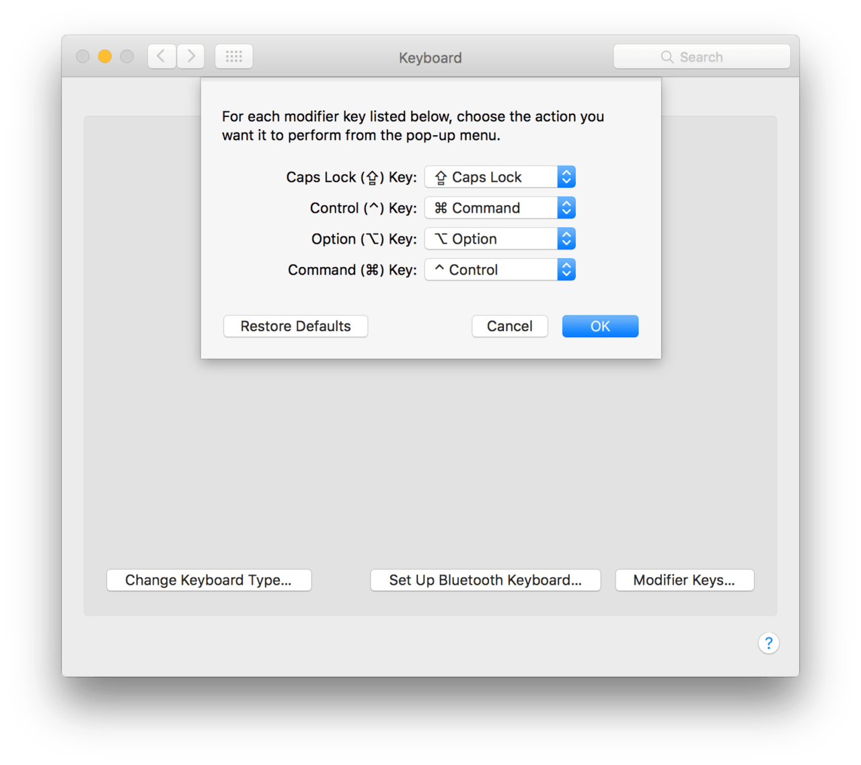861x765 pixels.
Task: Click Set Up Bluetooth Keyboard
Action: tap(485, 580)
